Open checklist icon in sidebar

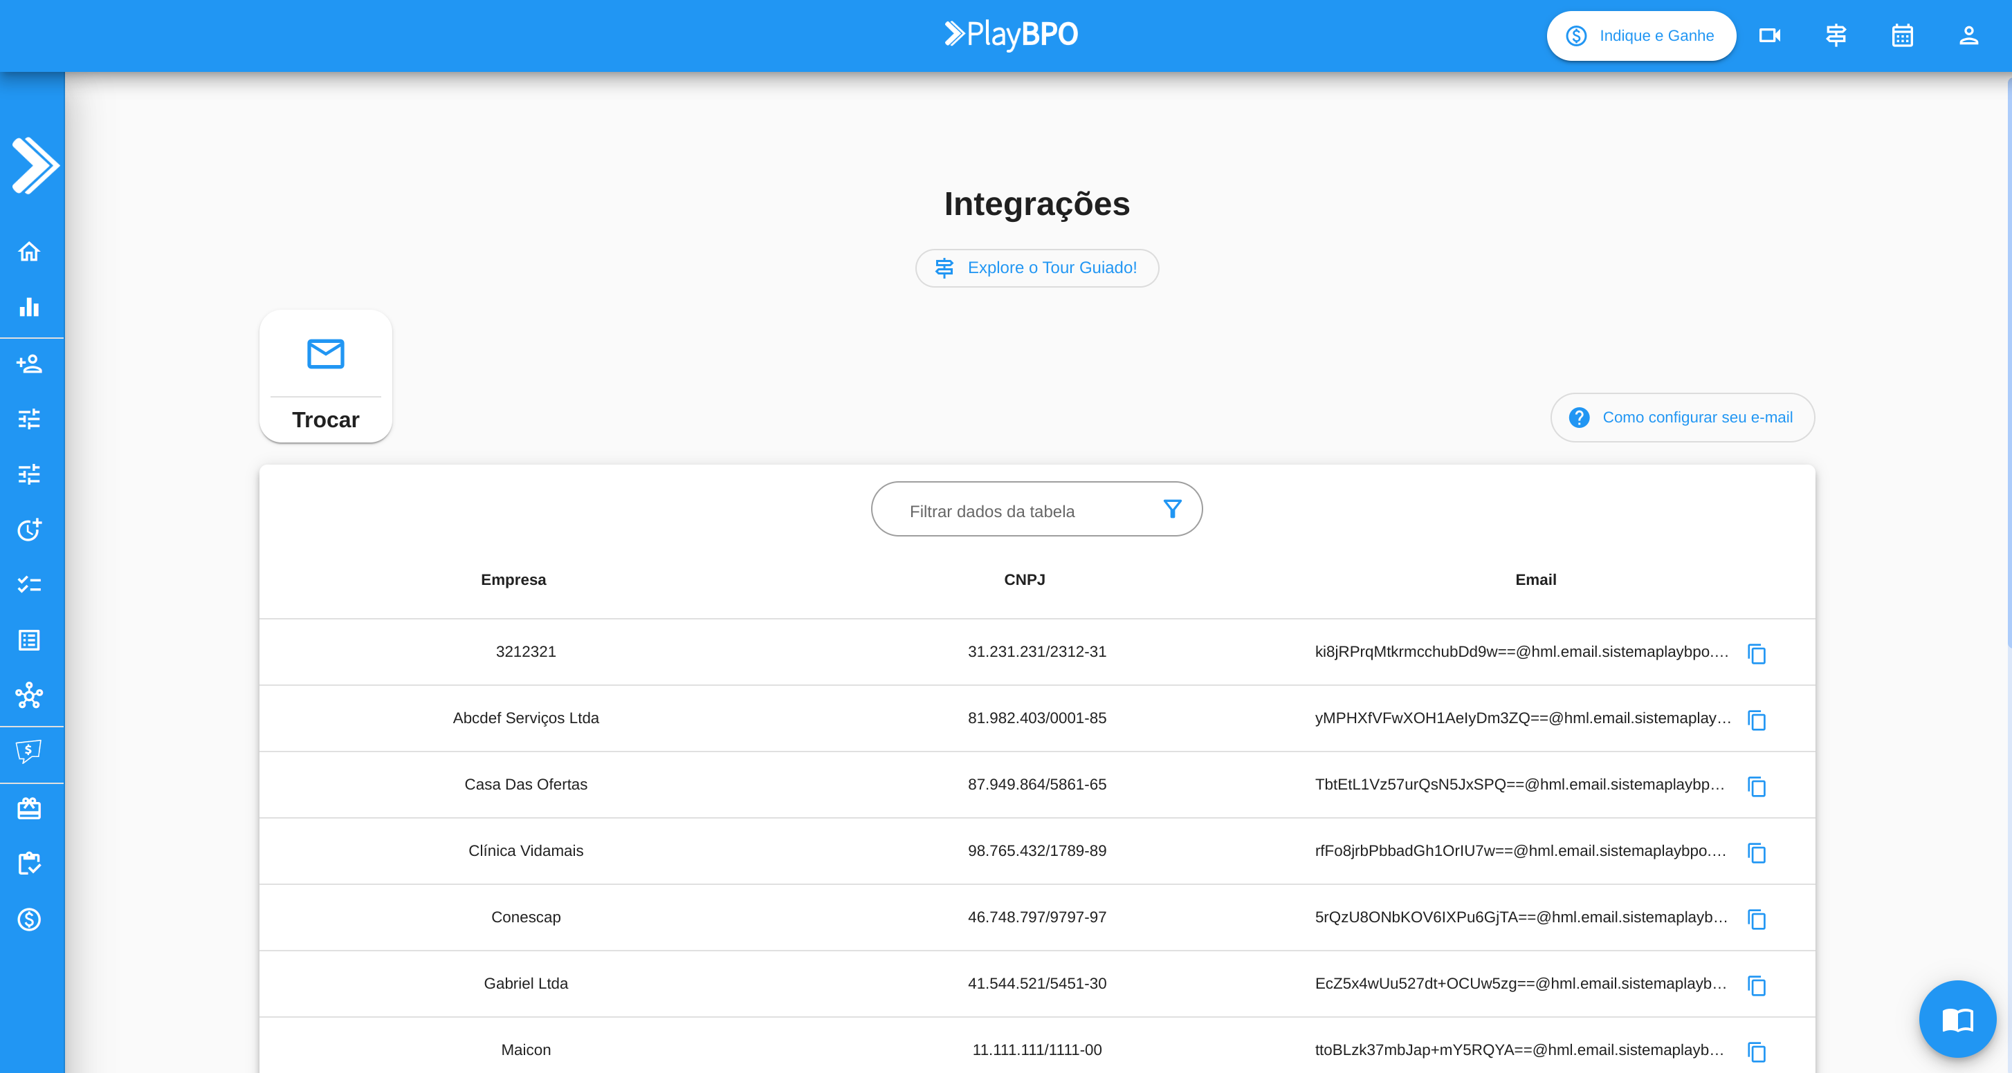(30, 584)
